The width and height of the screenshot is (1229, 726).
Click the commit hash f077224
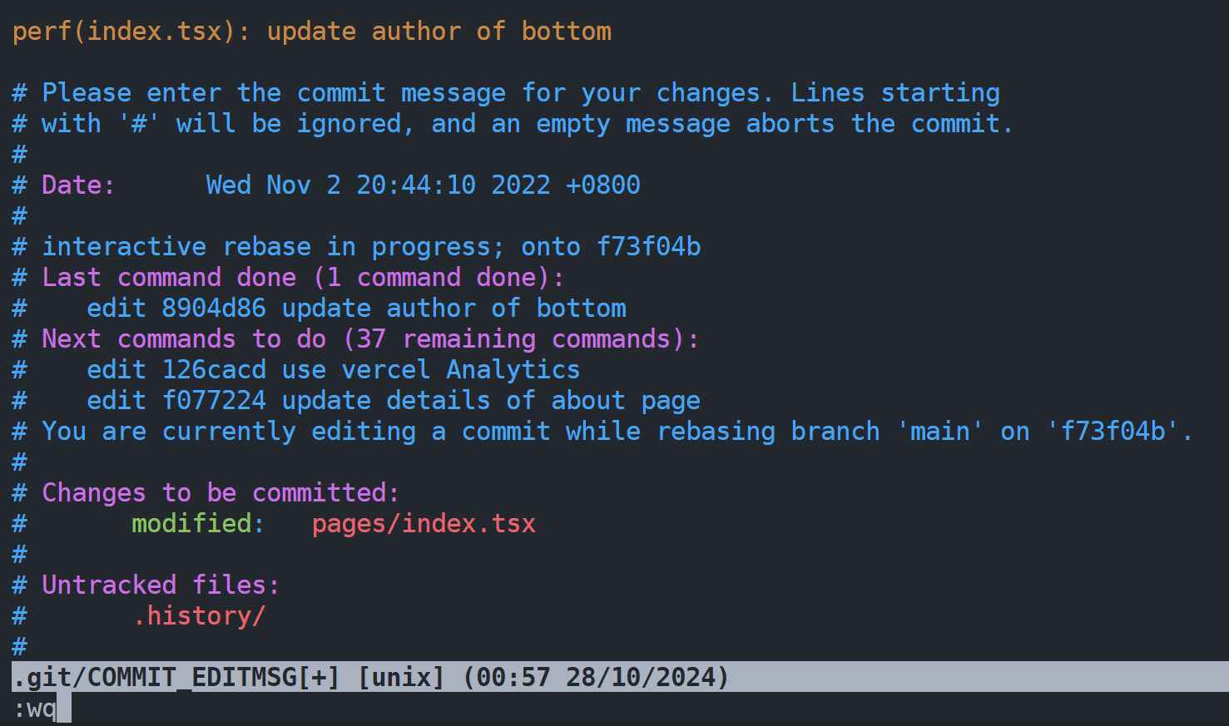214,401
